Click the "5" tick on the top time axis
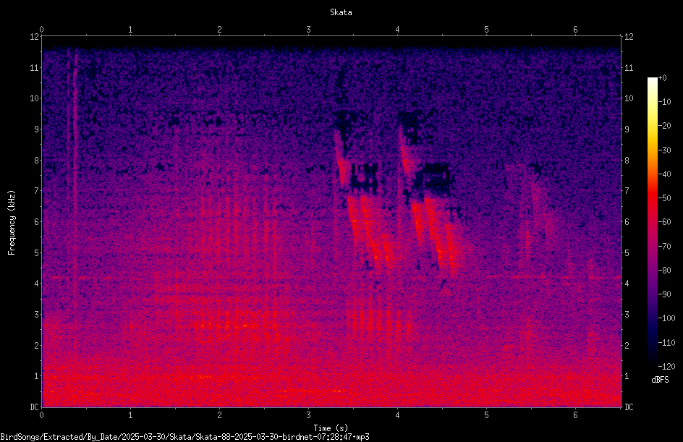683x442 pixels. pyautogui.click(x=486, y=30)
